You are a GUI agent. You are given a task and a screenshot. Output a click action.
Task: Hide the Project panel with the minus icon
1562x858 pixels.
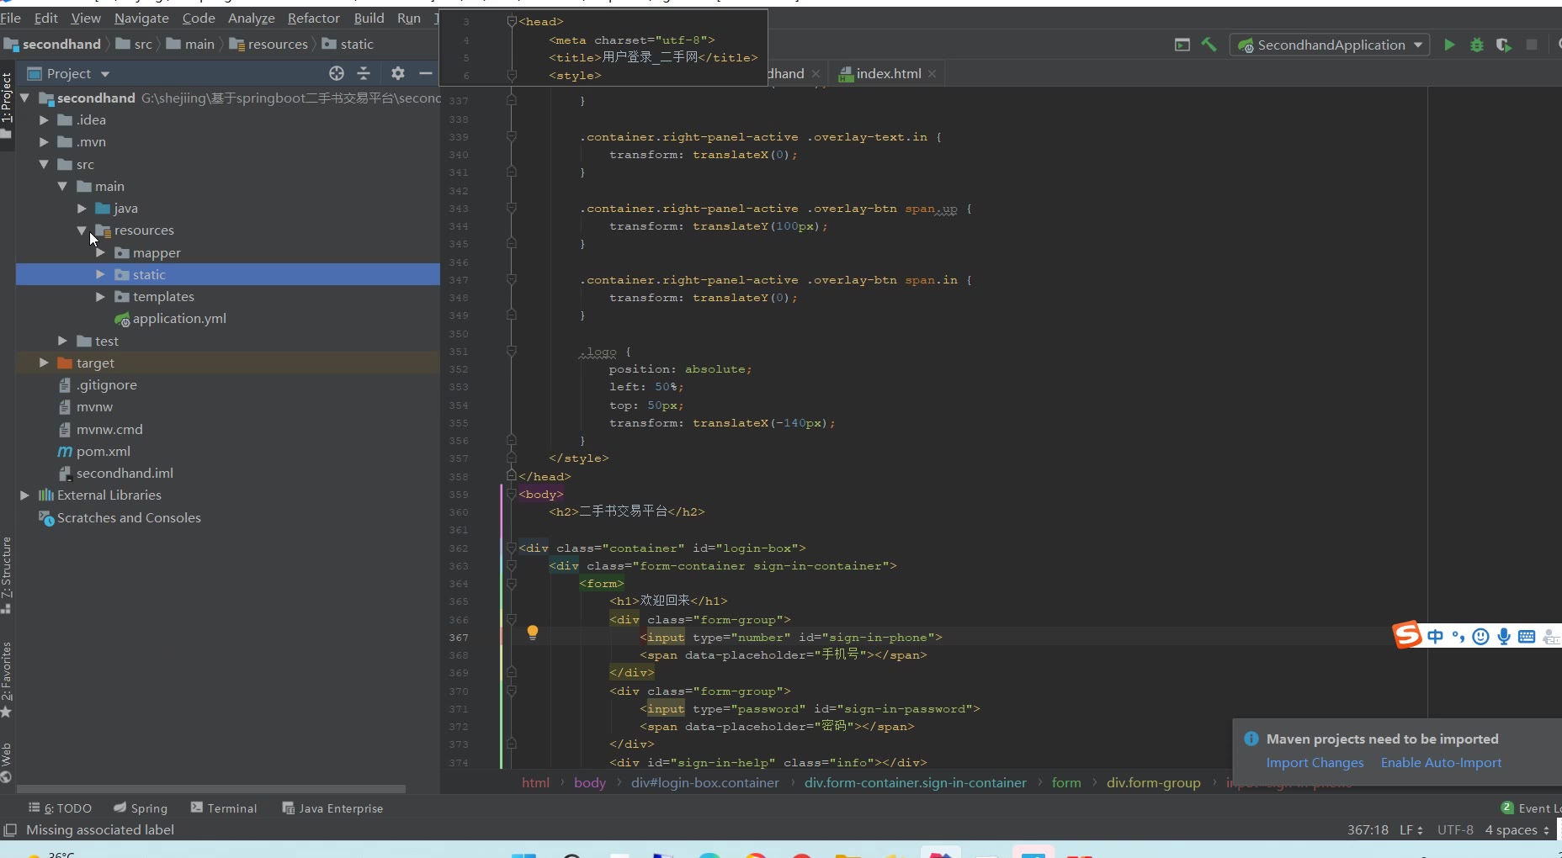click(426, 73)
